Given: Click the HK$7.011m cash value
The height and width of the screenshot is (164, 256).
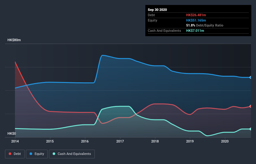Looking at the screenshot, I should tap(195, 31).
